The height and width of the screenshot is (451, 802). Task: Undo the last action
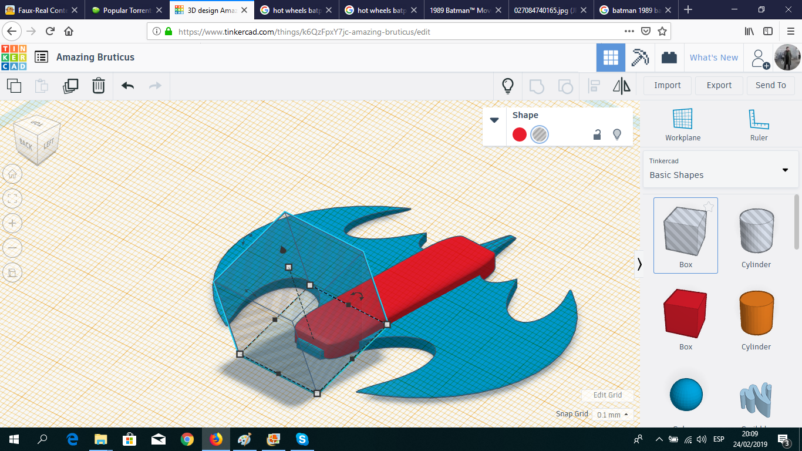(127, 86)
